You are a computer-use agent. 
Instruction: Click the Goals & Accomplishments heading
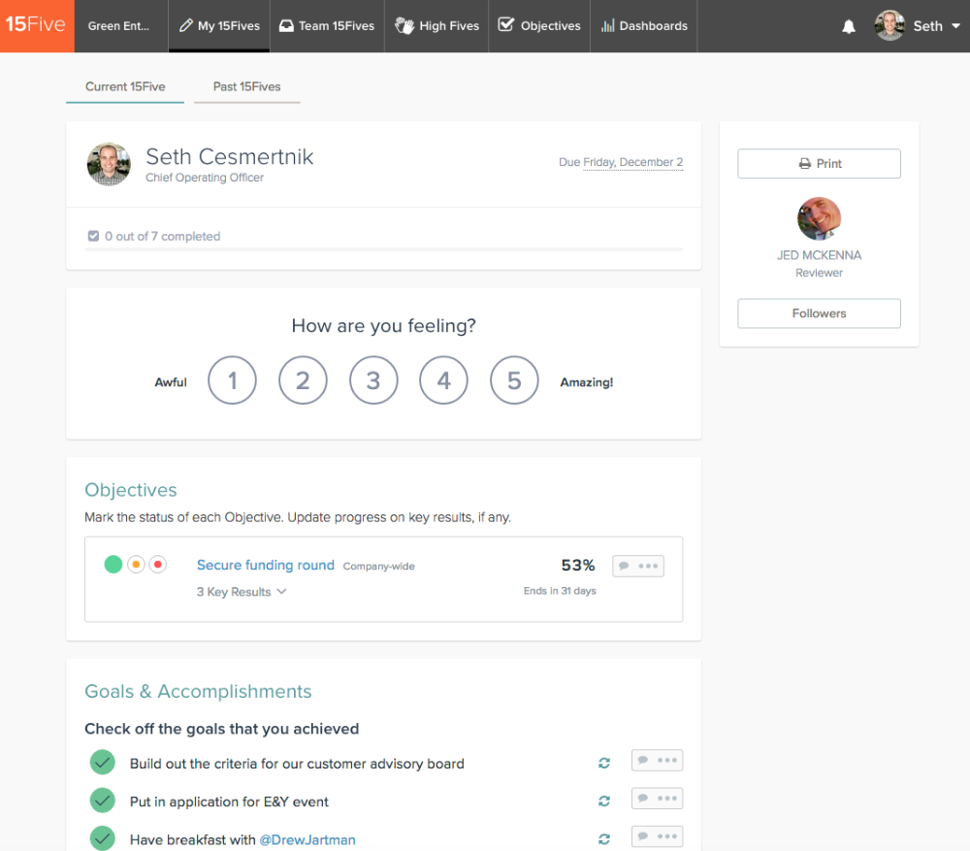click(x=198, y=691)
